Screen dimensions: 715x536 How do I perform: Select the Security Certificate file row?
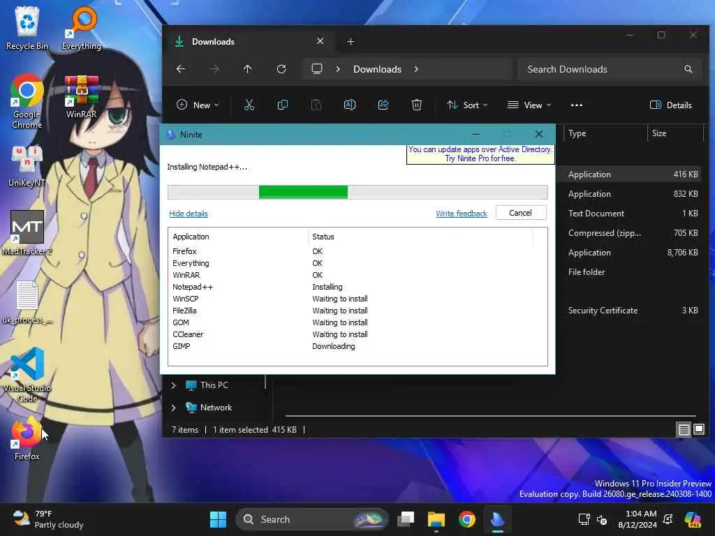coord(633,311)
